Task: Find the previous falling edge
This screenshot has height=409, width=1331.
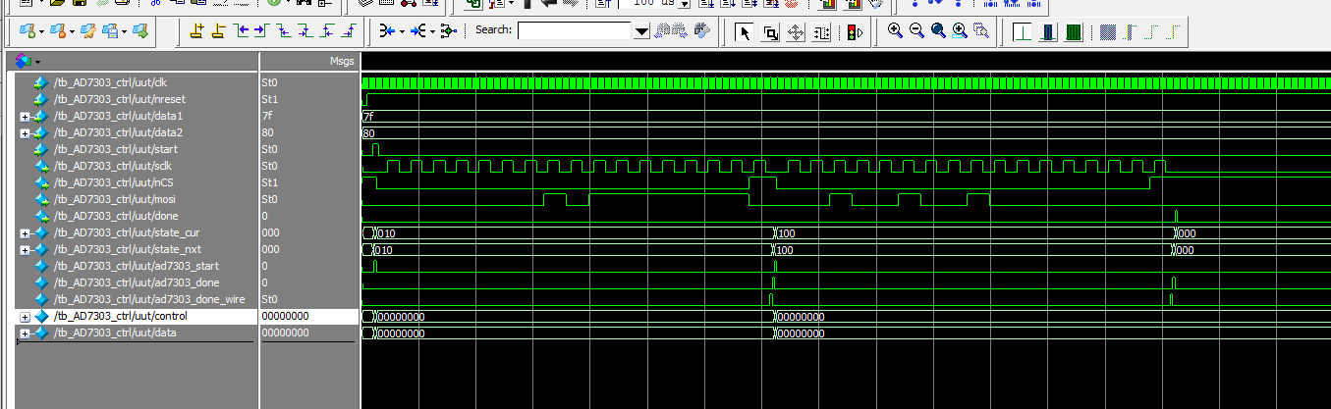Action: point(283,31)
